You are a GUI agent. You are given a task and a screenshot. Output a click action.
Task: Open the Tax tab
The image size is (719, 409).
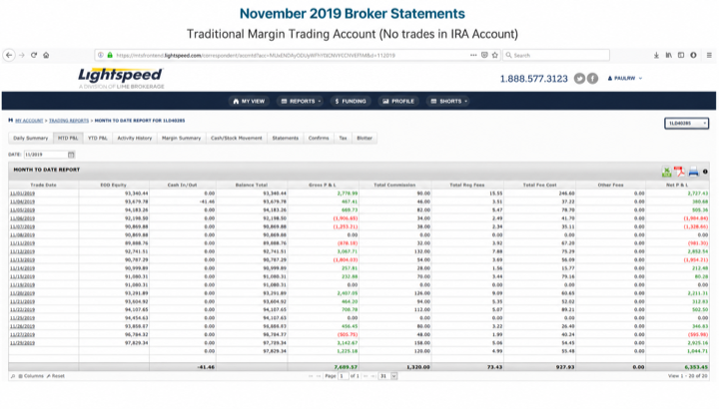(343, 138)
